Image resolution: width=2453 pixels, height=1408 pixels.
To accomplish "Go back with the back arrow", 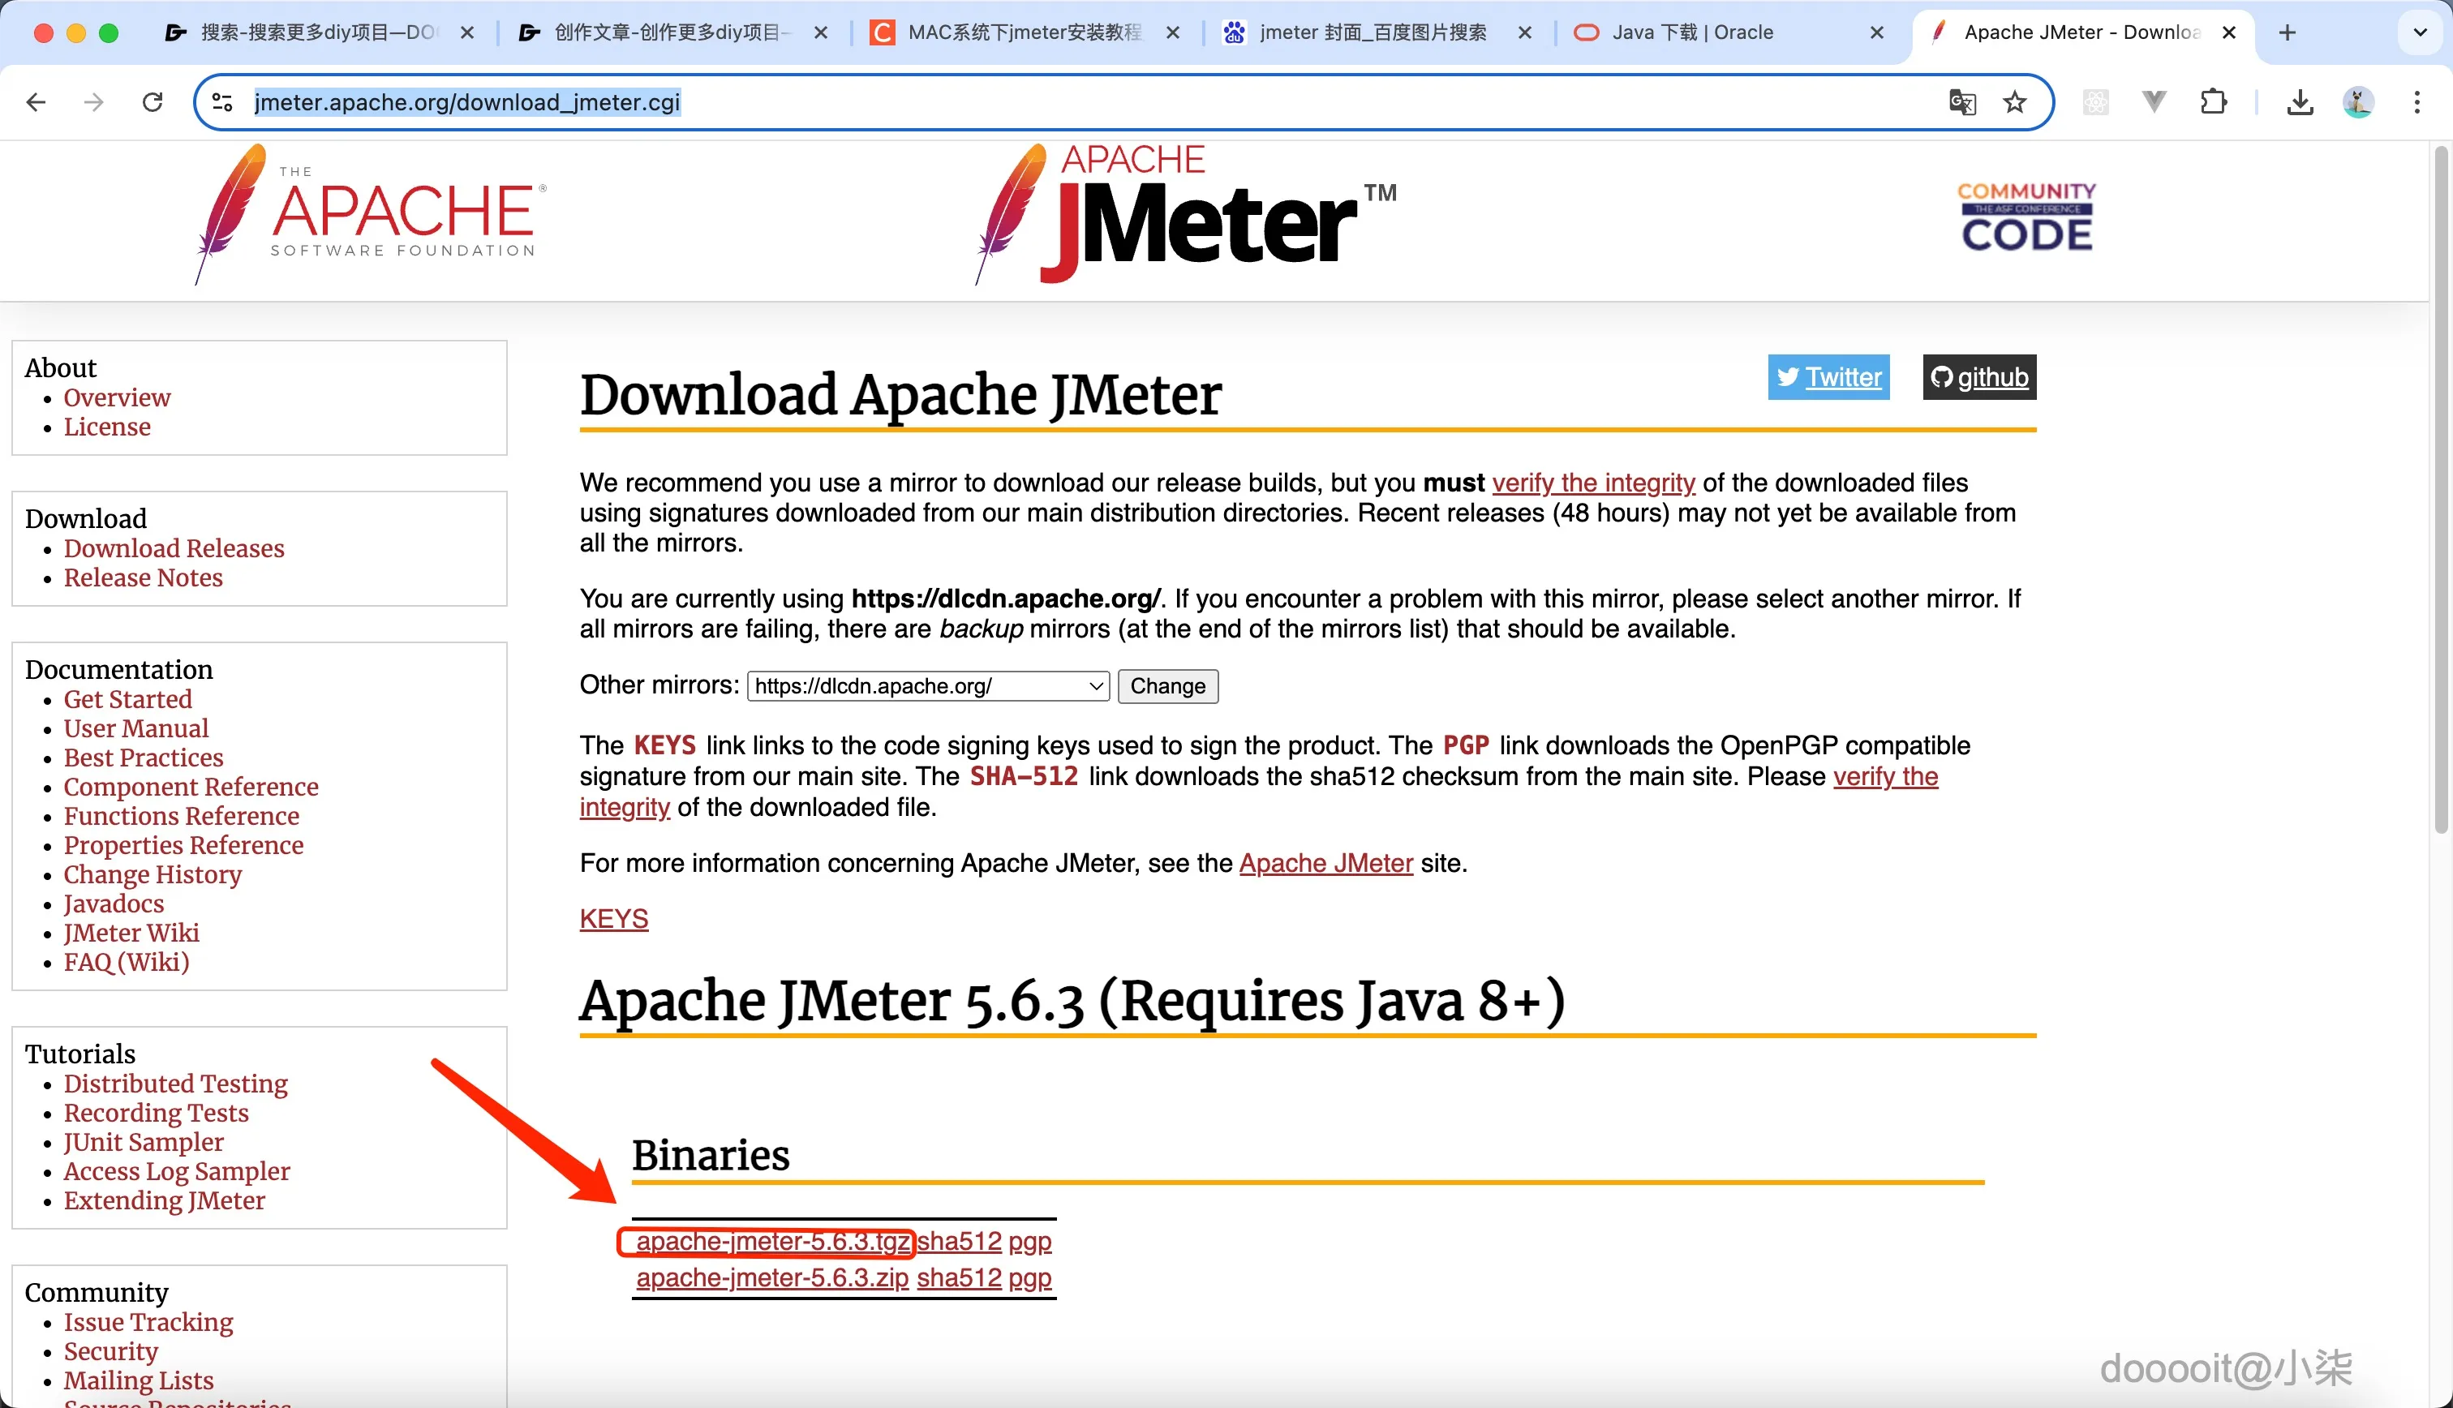I will pyautogui.click(x=37, y=101).
